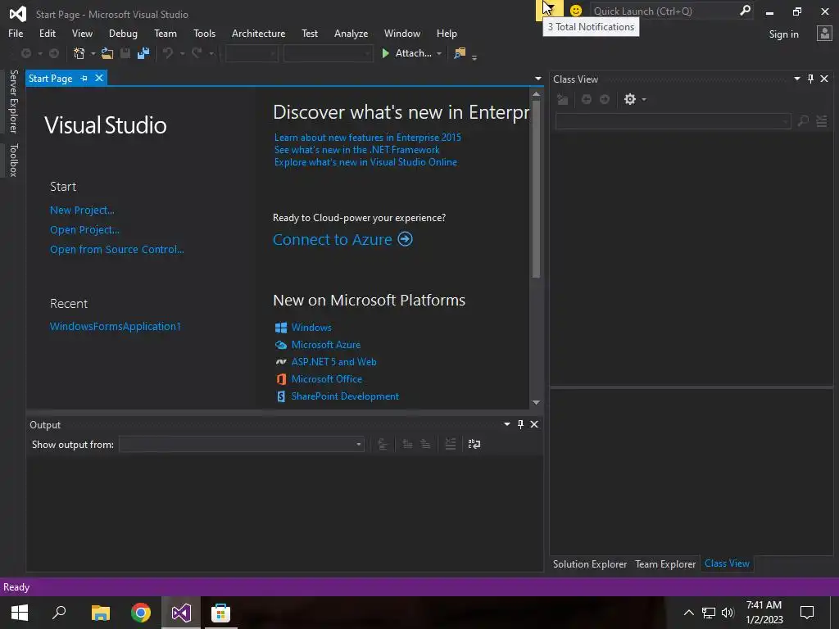This screenshot has height=629, width=839.
Task: Open Class View window position dropdown
Action: (796, 79)
